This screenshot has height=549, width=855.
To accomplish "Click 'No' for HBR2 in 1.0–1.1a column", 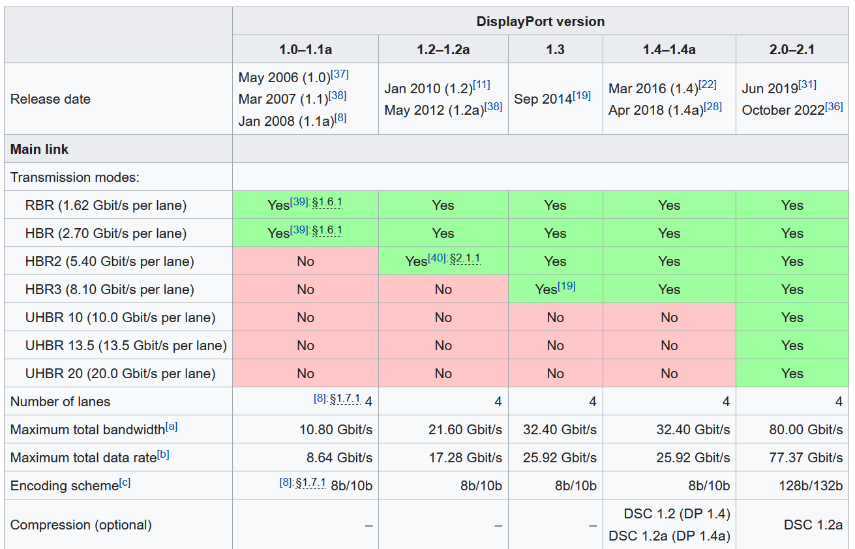I will pos(306,261).
